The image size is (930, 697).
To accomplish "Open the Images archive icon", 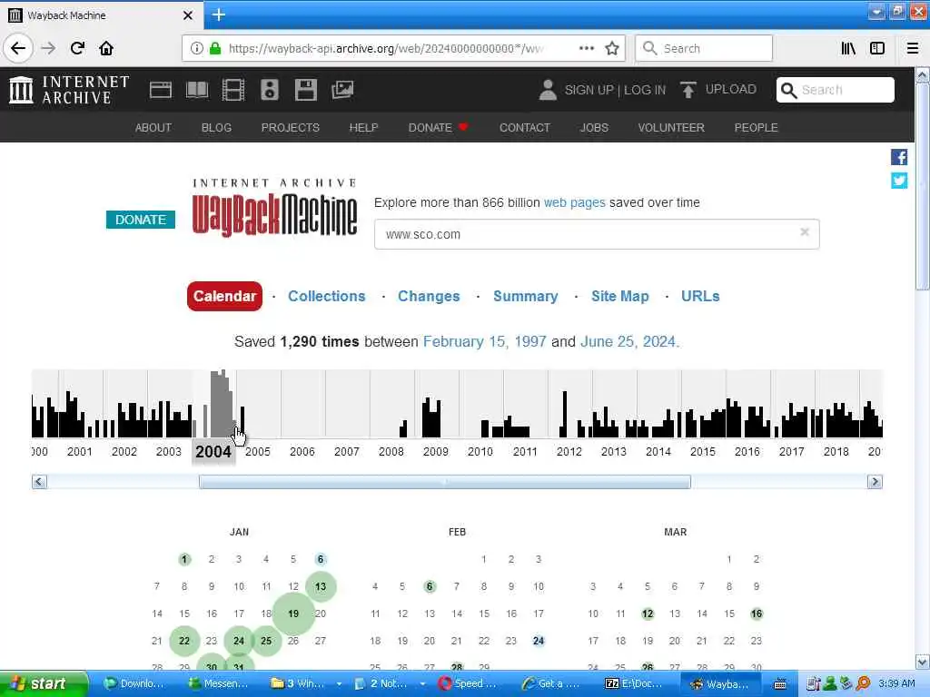I will [x=342, y=90].
